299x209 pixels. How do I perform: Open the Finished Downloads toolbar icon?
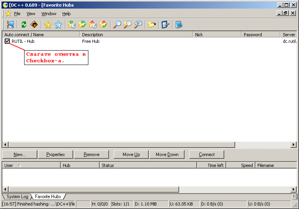pyautogui.click(x=83, y=25)
